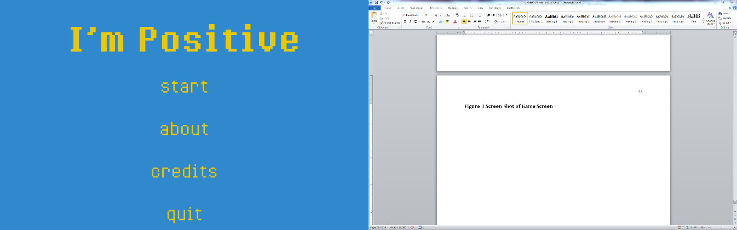Apply the Title style from gallery
Image resolution: width=737 pixels, height=230 pixels.
coord(694,18)
